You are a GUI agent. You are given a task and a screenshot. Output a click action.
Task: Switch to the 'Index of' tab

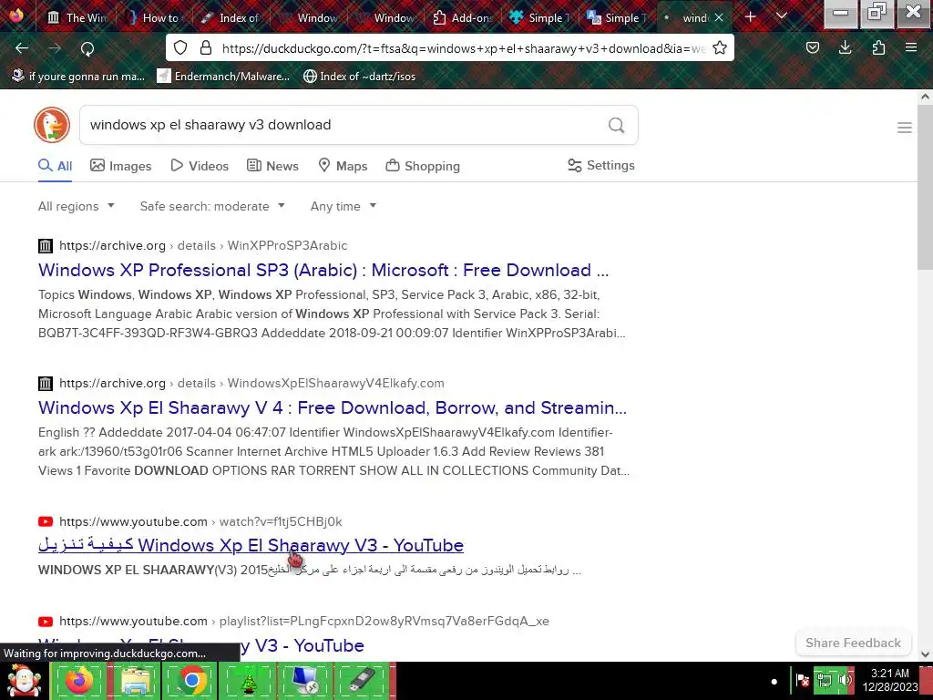[x=230, y=17]
